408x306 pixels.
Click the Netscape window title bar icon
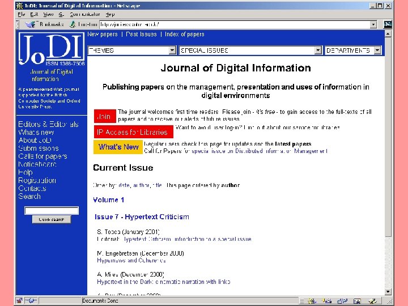pos(19,6)
